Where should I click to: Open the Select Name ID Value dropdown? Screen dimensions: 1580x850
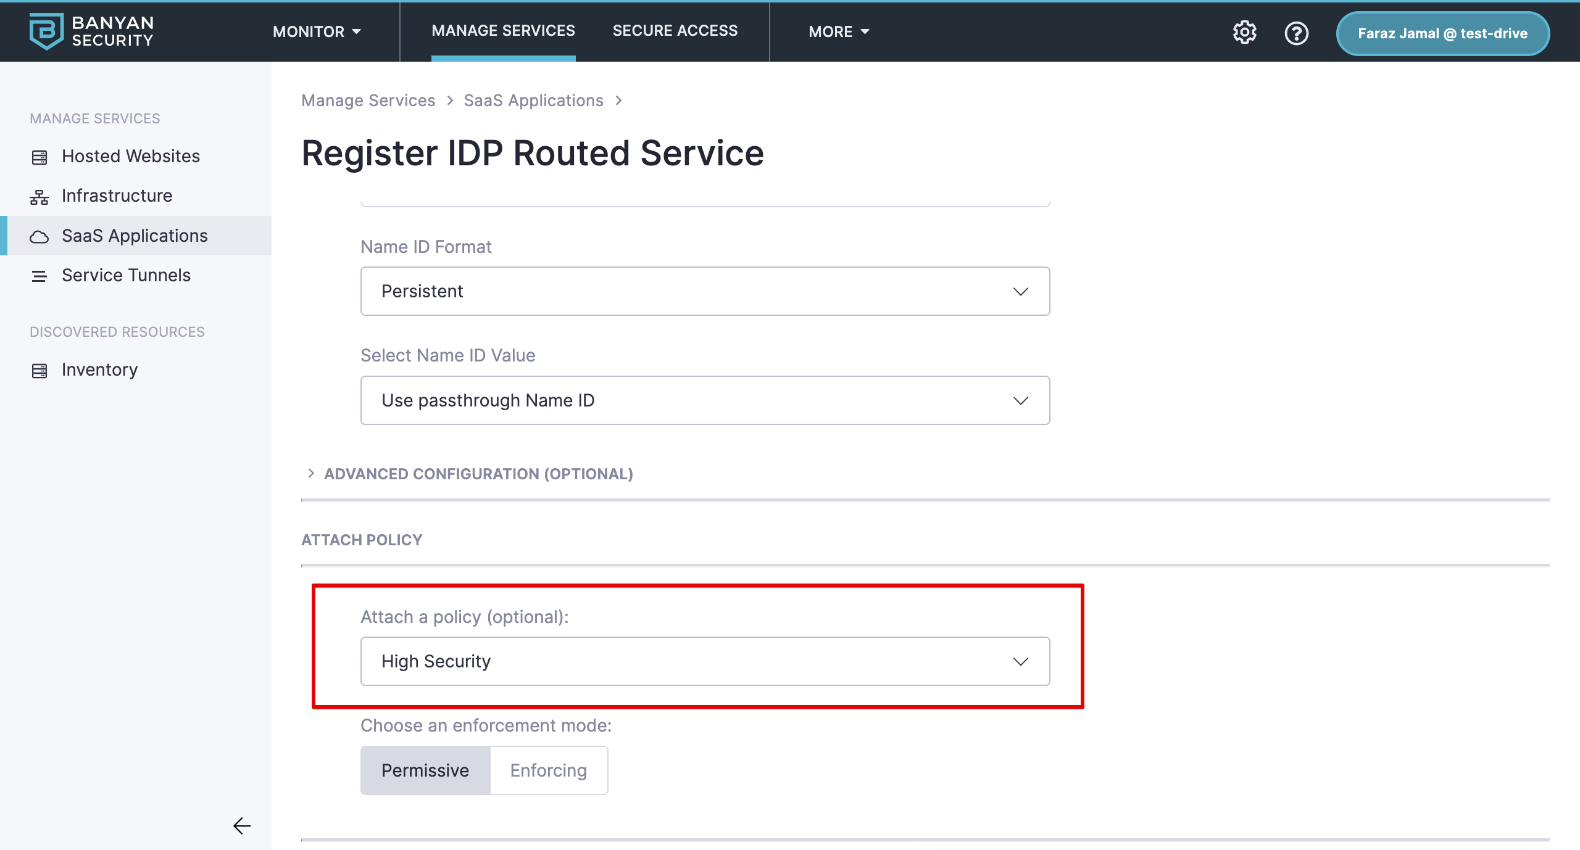click(x=705, y=400)
